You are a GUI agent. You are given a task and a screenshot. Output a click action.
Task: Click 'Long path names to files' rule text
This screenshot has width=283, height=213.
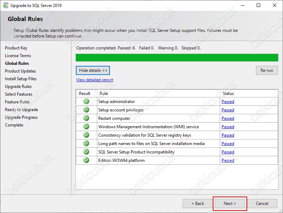coord(151,144)
